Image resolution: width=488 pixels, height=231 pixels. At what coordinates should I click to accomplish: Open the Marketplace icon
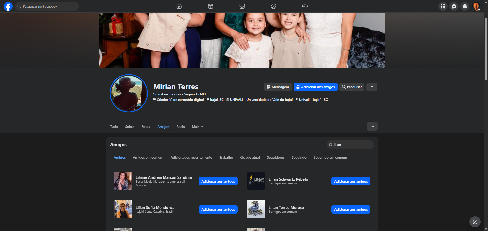pyautogui.click(x=242, y=6)
